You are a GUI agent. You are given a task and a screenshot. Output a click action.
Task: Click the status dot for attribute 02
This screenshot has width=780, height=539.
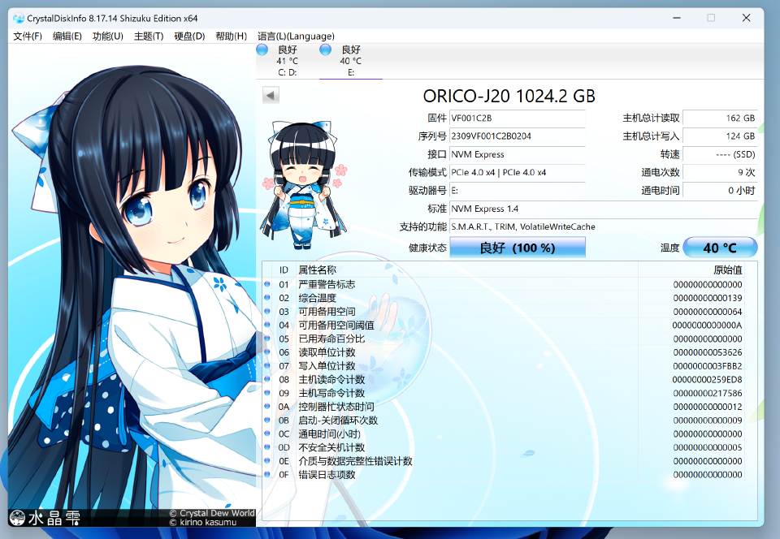pyautogui.click(x=267, y=298)
